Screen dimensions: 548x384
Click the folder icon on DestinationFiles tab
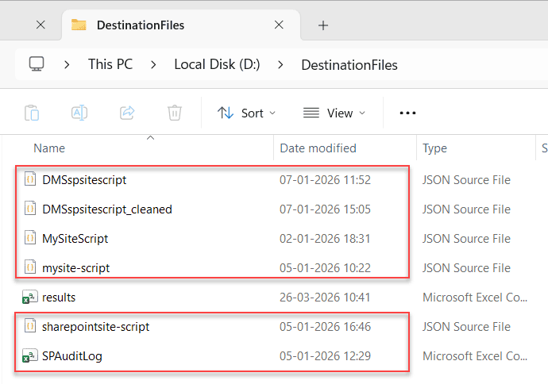click(x=79, y=25)
